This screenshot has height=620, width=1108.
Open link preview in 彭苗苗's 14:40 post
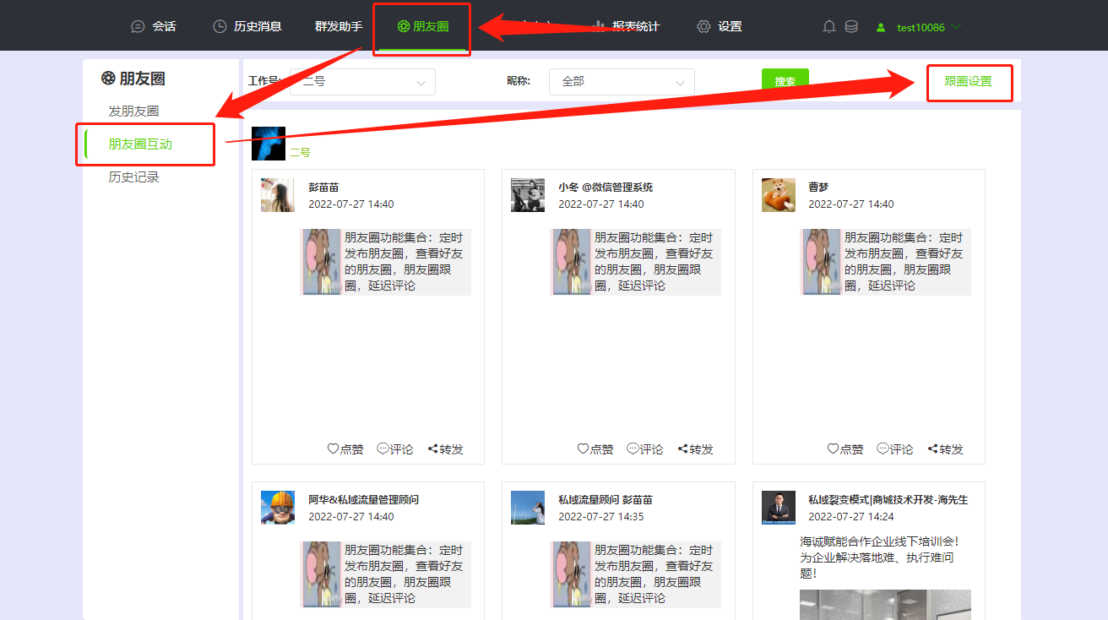click(x=386, y=262)
